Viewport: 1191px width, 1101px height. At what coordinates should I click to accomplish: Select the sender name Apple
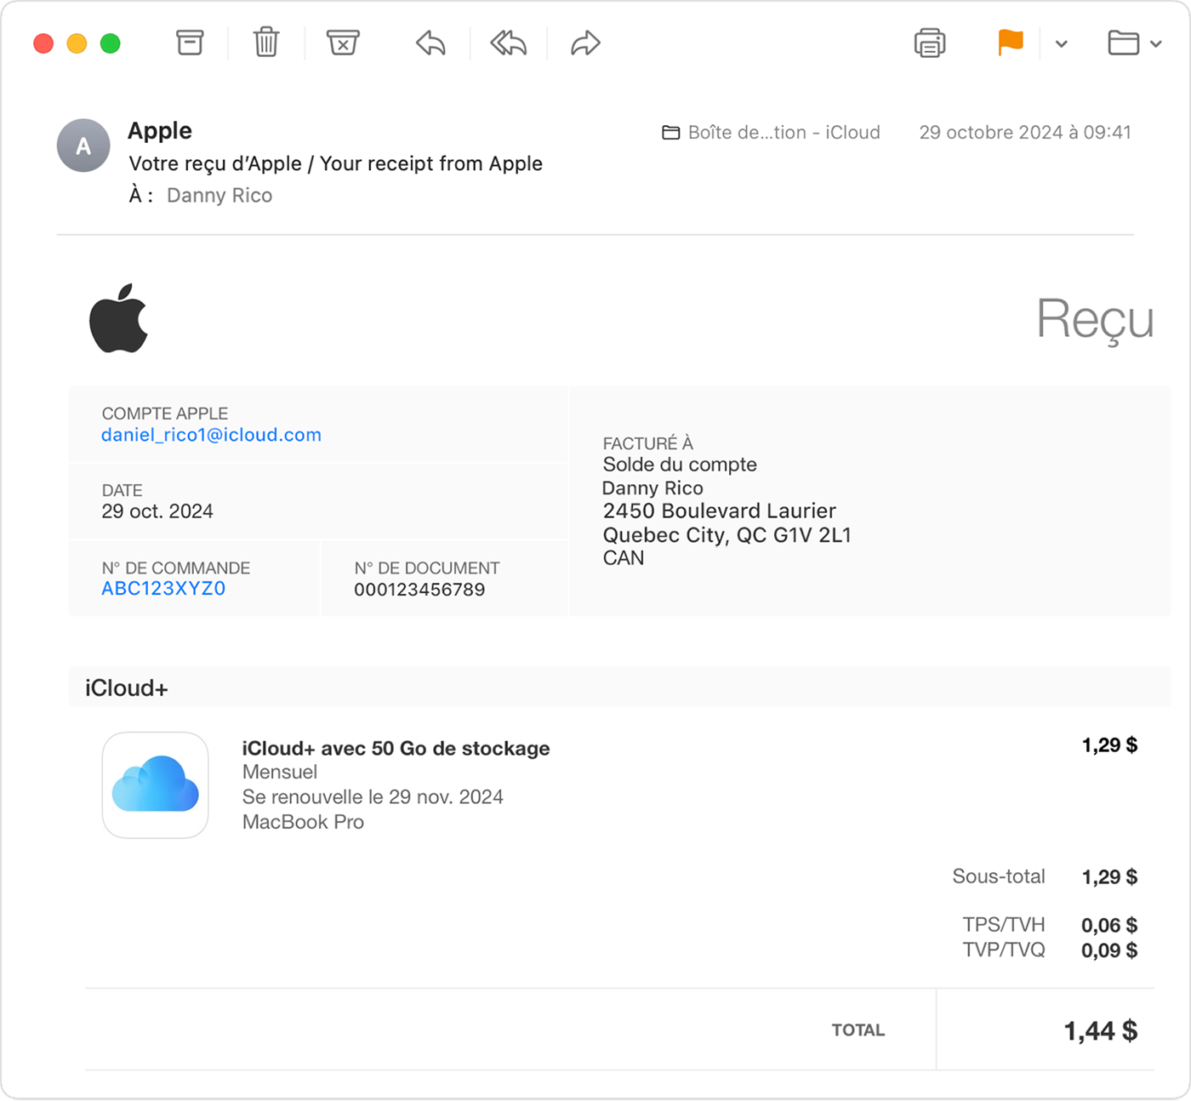tap(159, 130)
